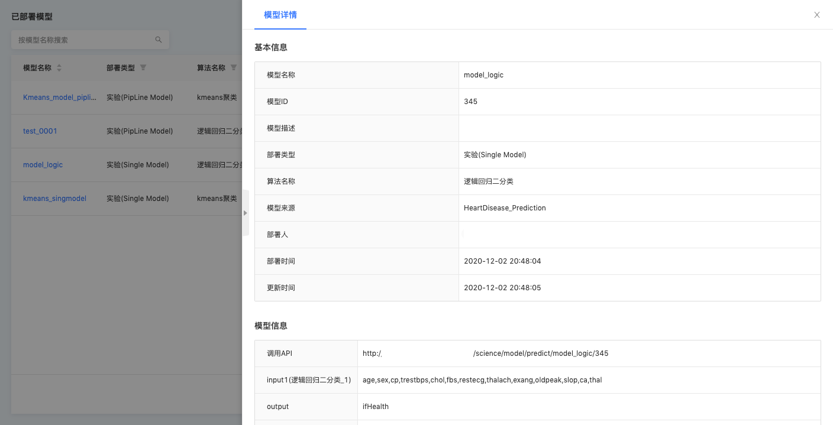The height and width of the screenshot is (425, 833).
Task: Select the 模型描述 label cell
Action: click(357, 128)
